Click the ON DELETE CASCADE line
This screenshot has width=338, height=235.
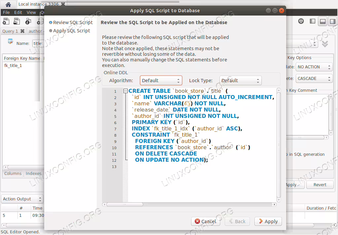(166, 153)
